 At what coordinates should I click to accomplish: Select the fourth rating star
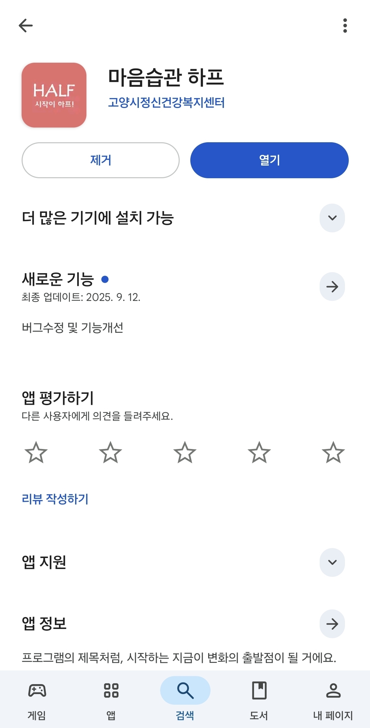(259, 452)
